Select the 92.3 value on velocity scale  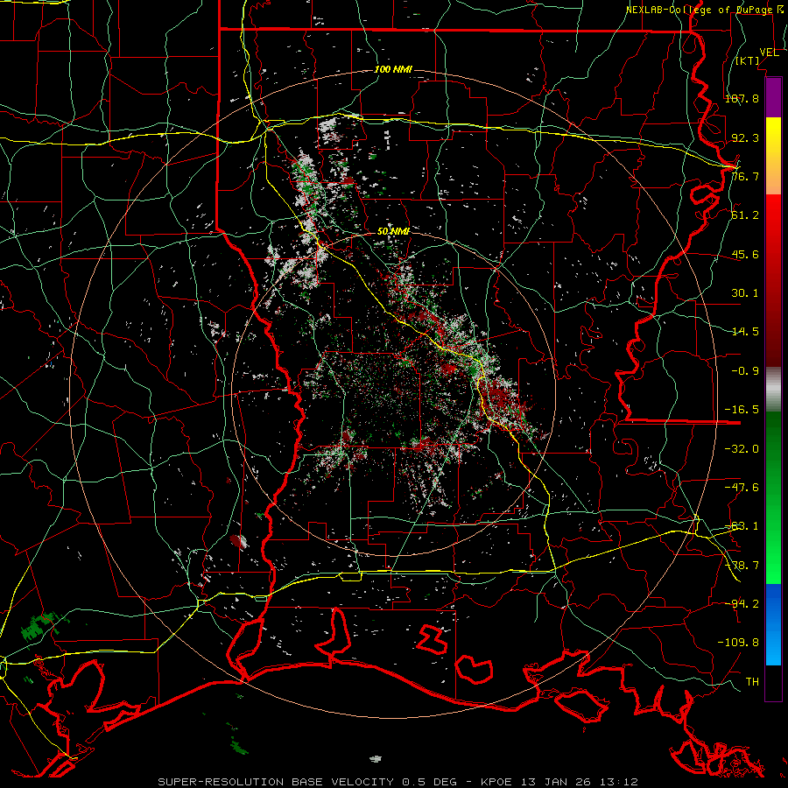click(745, 137)
